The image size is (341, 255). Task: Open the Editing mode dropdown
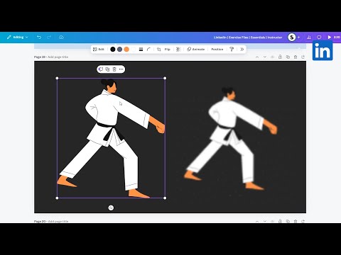point(18,38)
